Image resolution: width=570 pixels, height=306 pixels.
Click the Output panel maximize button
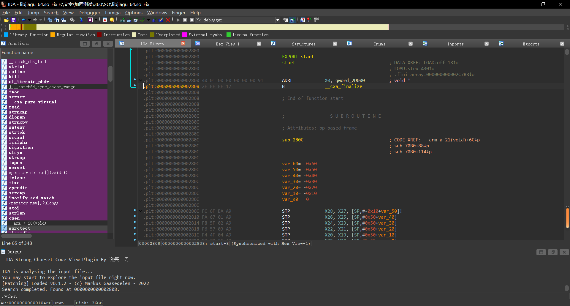[541, 252]
